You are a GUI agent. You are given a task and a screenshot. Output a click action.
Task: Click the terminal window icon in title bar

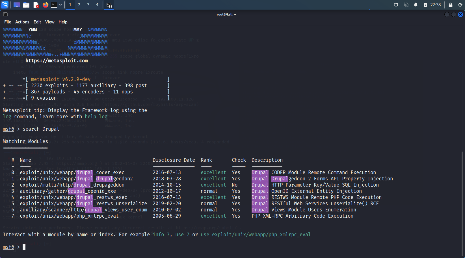[x=5, y=14]
